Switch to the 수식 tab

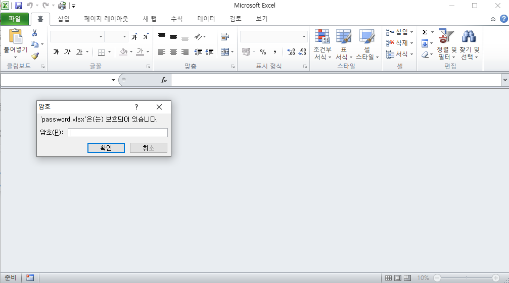(176, 19)
